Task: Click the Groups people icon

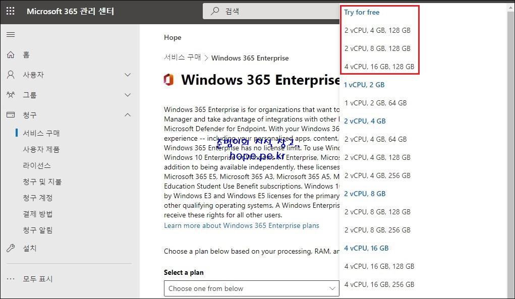Action: click(x=11, y=95)
